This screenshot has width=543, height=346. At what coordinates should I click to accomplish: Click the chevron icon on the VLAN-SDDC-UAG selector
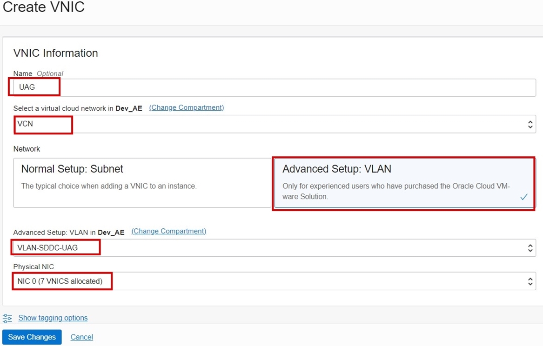[530, 247]
